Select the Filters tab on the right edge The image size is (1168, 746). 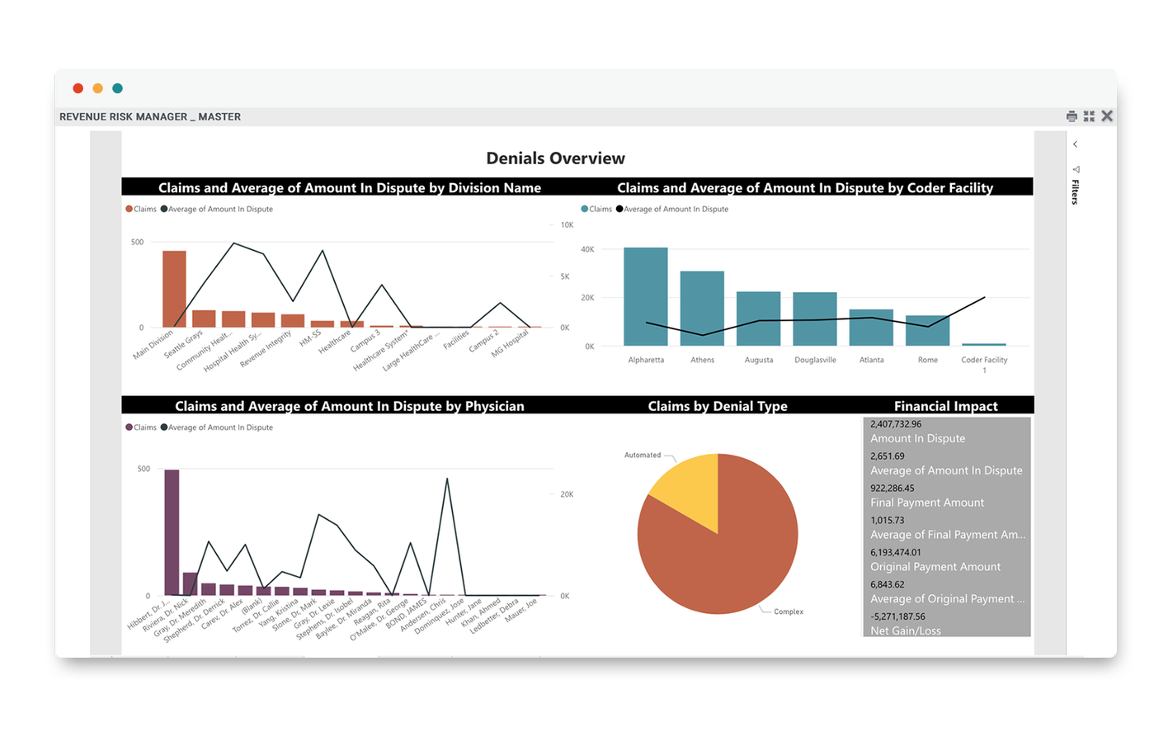1075,191
